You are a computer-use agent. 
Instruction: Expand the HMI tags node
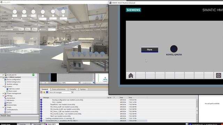(x=3, y=96)
